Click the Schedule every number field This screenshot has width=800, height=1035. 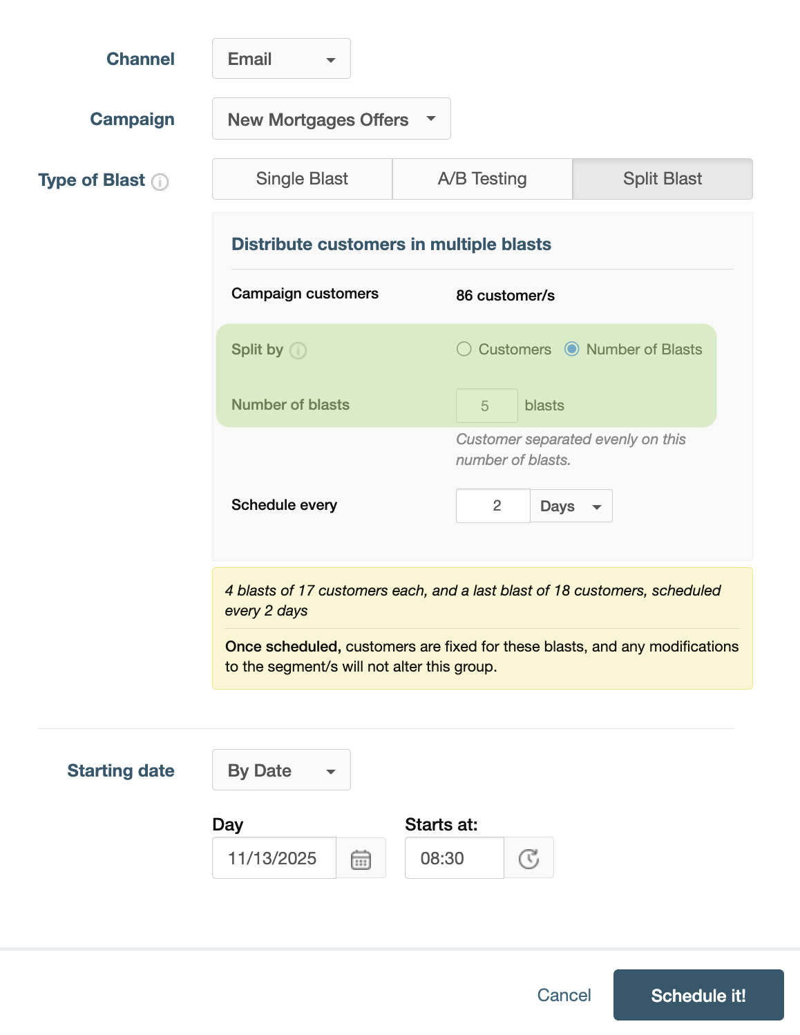[x=493, y=506]
